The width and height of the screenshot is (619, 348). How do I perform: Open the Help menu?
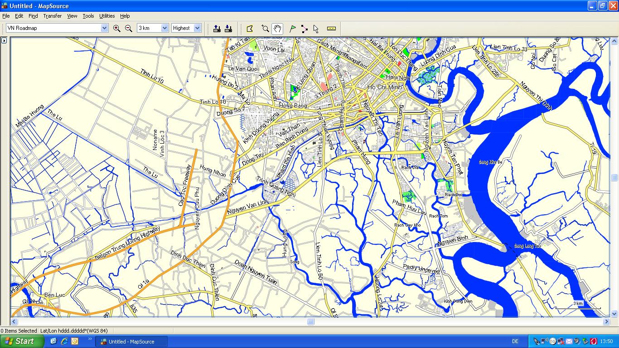coord(125,16)
